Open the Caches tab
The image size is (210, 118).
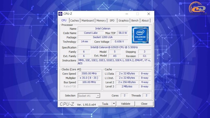pos(74,21)
